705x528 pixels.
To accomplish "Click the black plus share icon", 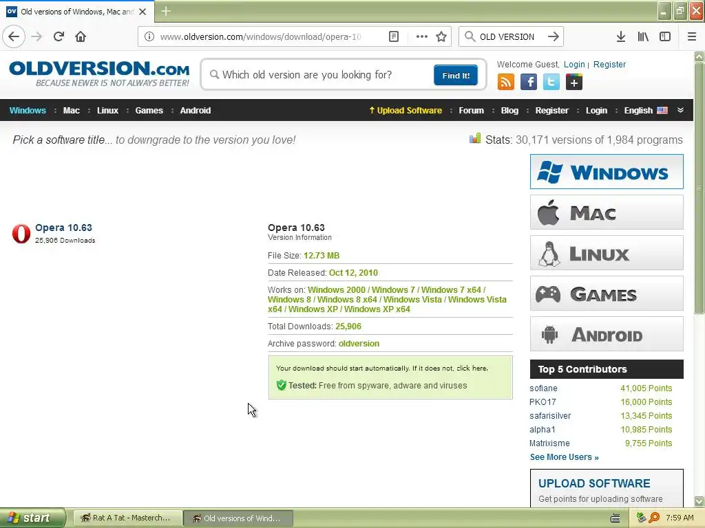I will pyautogui.click(x=574, y=82).
